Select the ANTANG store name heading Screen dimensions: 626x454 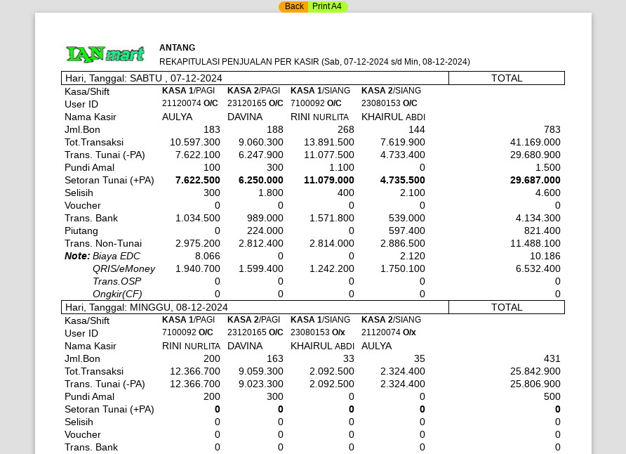tap(177, 48)
